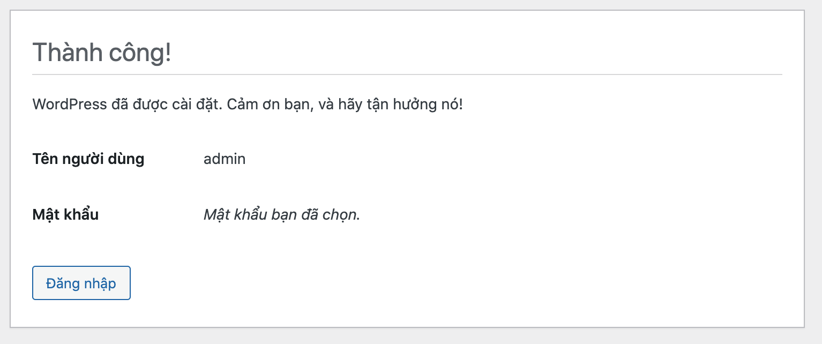Click the divider line below the heading
The image size is (822, 344).
point(407,74)
